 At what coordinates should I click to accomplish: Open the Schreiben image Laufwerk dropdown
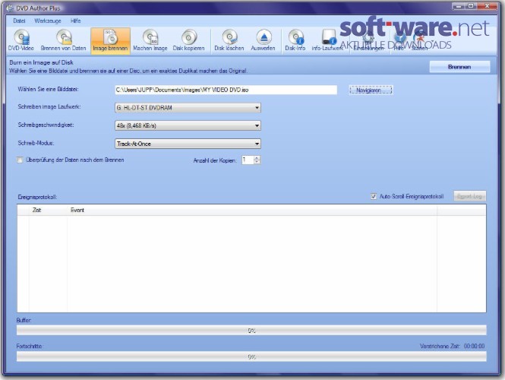pos(188,108)
